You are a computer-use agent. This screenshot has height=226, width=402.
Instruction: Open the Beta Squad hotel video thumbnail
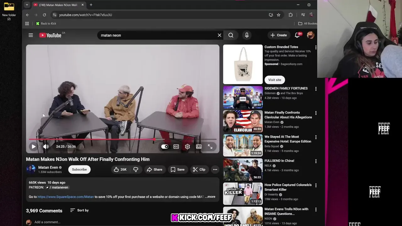click(243, 145)
